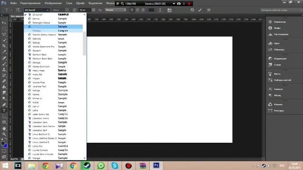
Task: Select the Move tool
Action: point(4,23)
